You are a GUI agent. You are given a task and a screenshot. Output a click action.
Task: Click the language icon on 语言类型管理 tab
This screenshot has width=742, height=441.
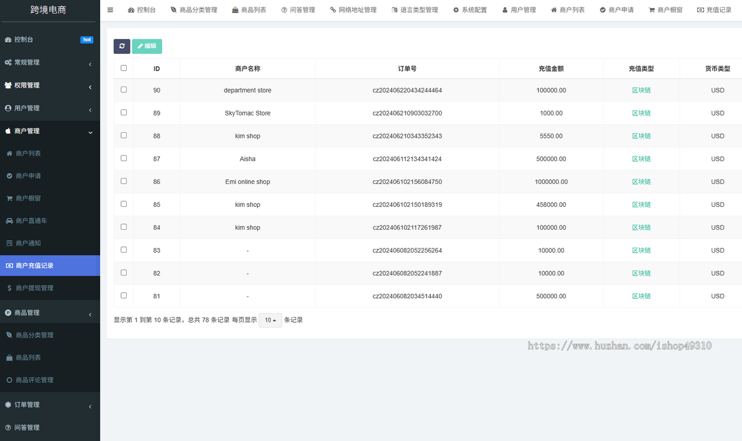394,10
